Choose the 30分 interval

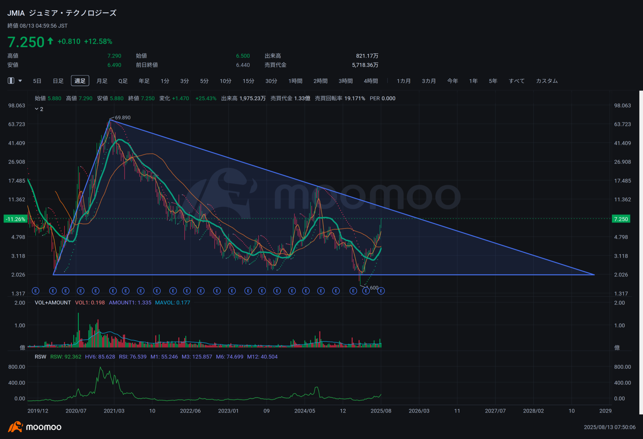pos(271,81)
